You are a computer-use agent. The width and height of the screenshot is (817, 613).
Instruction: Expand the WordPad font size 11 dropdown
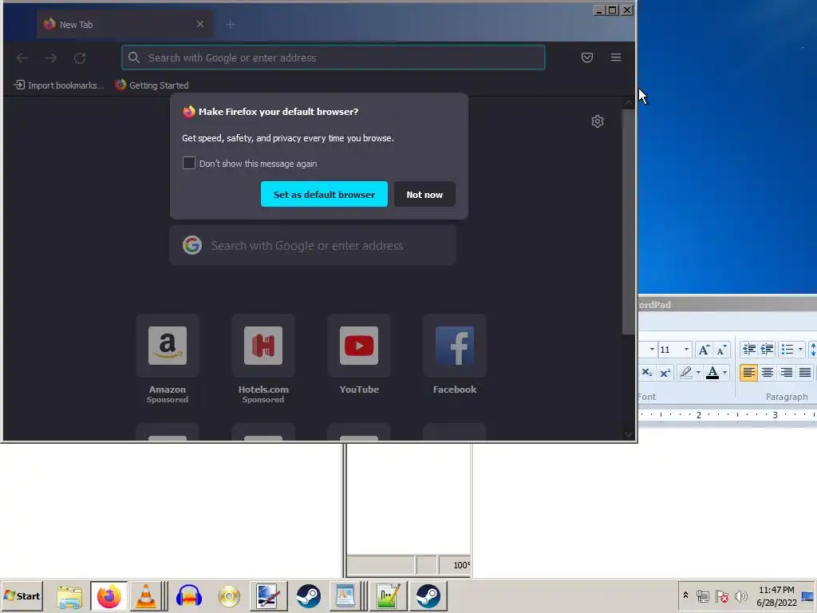(x=686, y=350)
